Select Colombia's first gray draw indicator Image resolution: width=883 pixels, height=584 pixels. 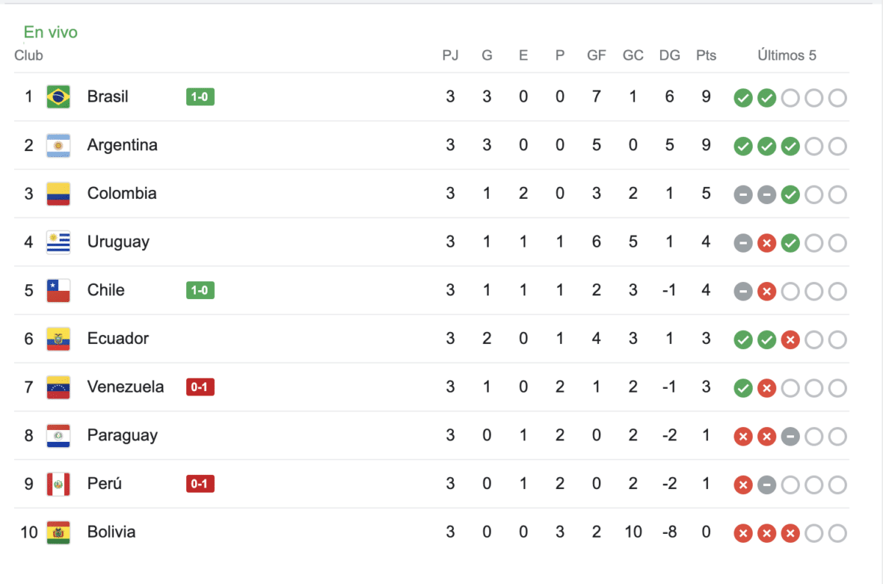click(743, 195)
